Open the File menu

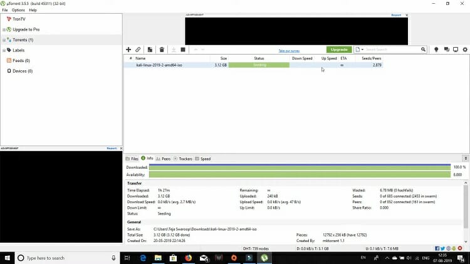click(5, 10)
